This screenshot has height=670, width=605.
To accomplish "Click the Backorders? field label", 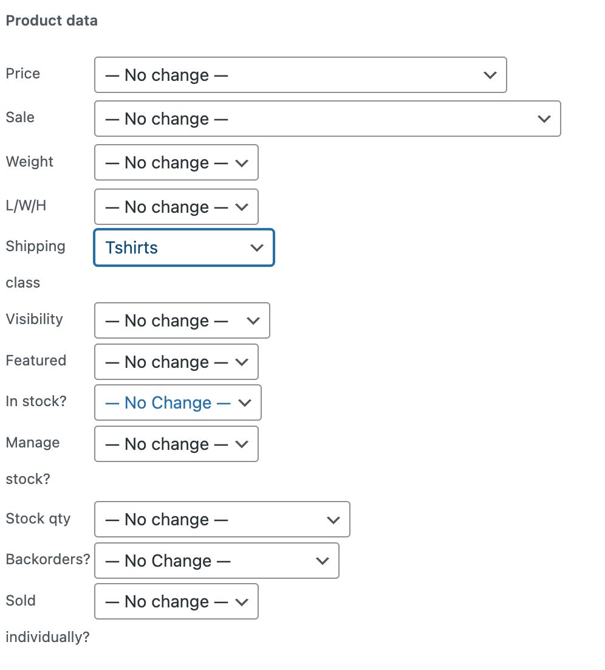I will point(47,559).
